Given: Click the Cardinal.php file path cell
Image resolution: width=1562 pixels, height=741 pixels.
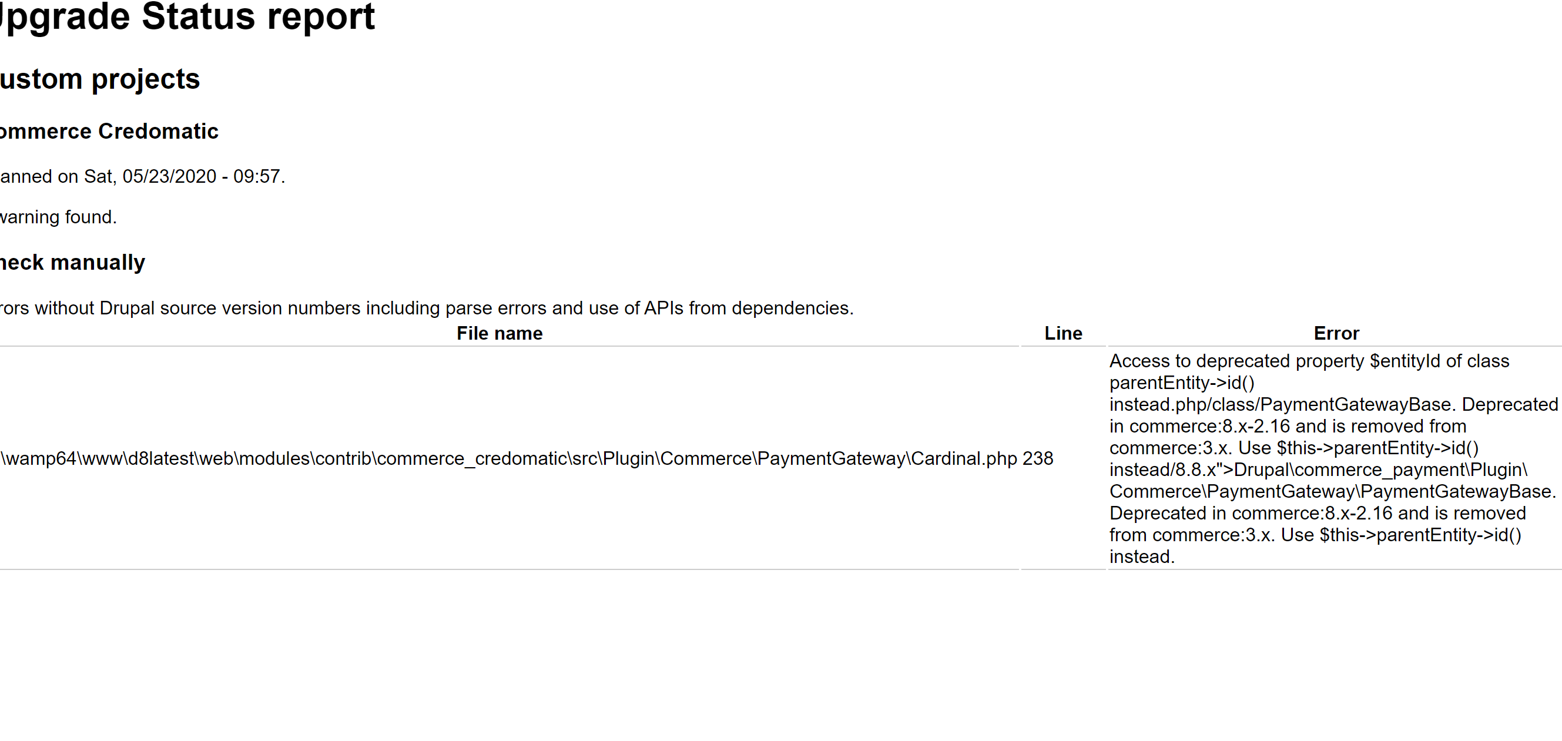Looking at the screenshot, I should coord(508,458).
